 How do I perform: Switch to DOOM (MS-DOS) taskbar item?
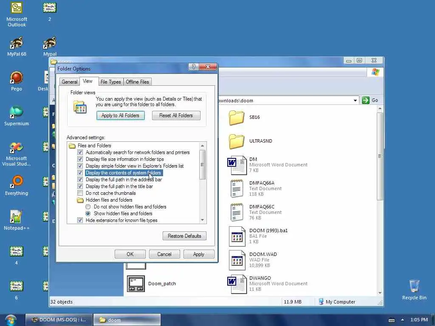click(x=59, y=320)
